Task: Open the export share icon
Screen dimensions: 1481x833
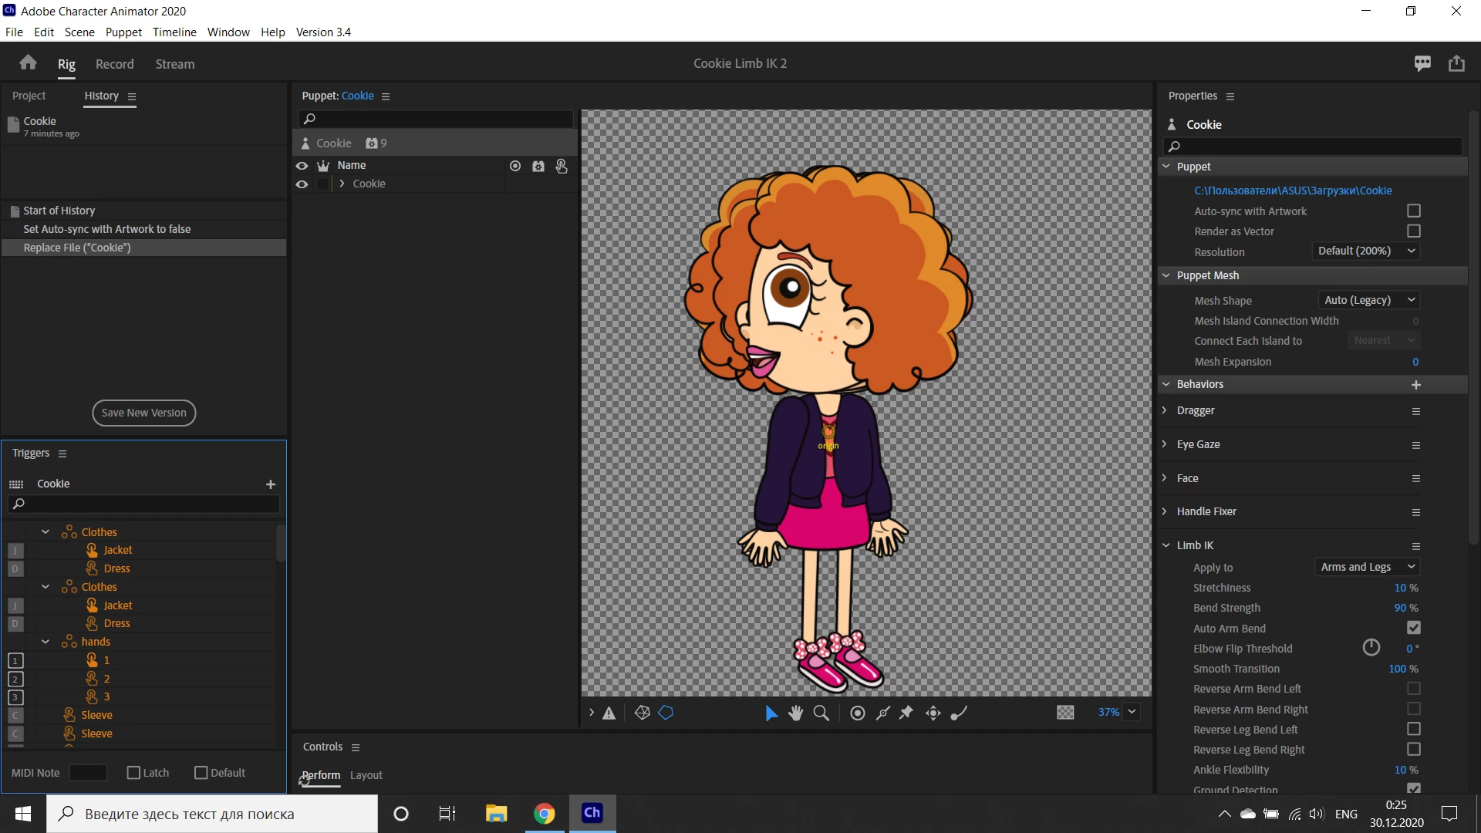Action: (x=1456, y=64)
